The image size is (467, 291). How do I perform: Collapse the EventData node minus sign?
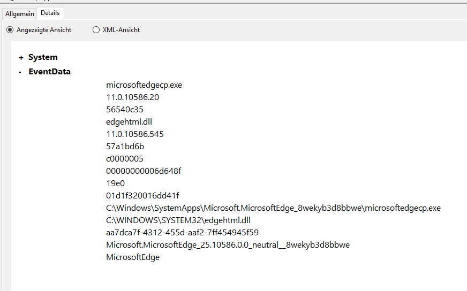point(20,72)
